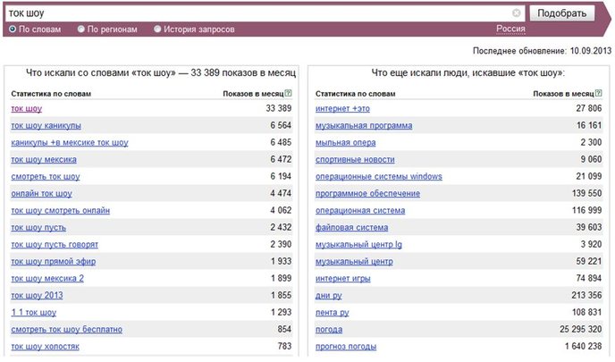The image size is (615, 362).
Task: Clear the search field with the x icon
Action: click(516, 13)
